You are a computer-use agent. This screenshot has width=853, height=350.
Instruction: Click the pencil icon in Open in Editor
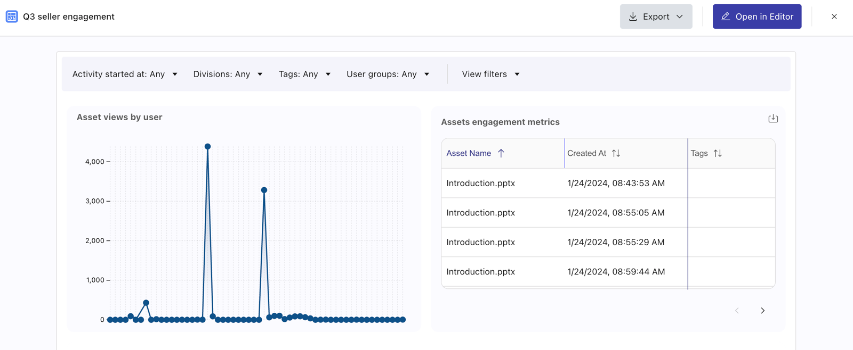pyautogui.click(x=726, y=16)
